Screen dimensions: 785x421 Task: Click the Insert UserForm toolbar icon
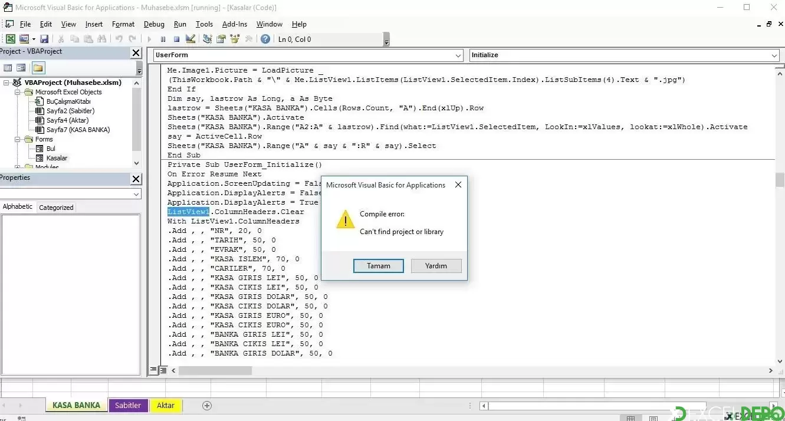(x=24, y=39)
